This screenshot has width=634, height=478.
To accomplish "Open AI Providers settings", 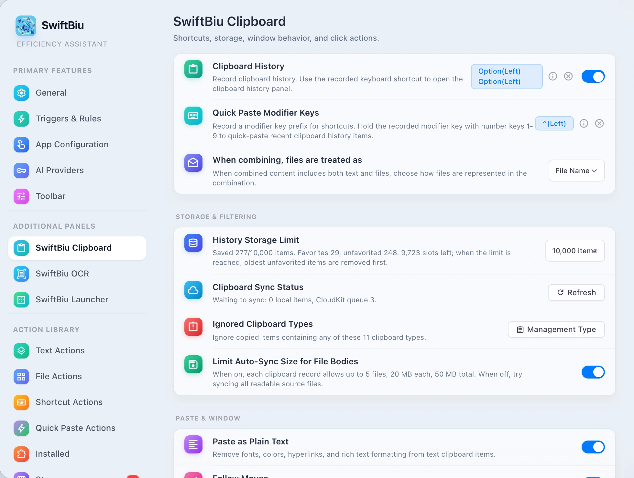I will (77, 171).
